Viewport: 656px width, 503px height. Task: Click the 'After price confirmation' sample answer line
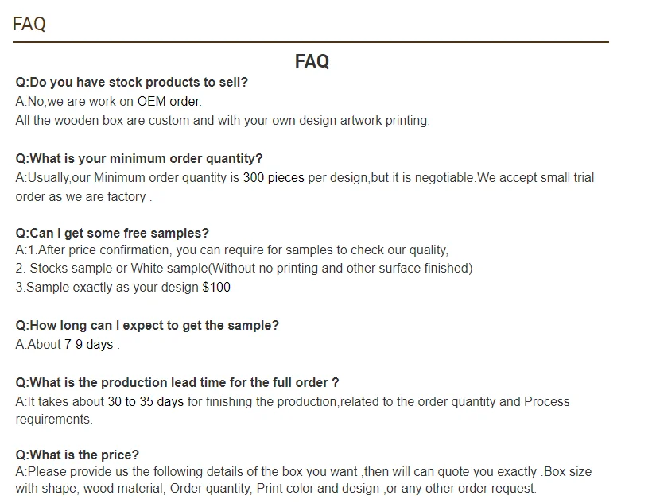[232, 250]
